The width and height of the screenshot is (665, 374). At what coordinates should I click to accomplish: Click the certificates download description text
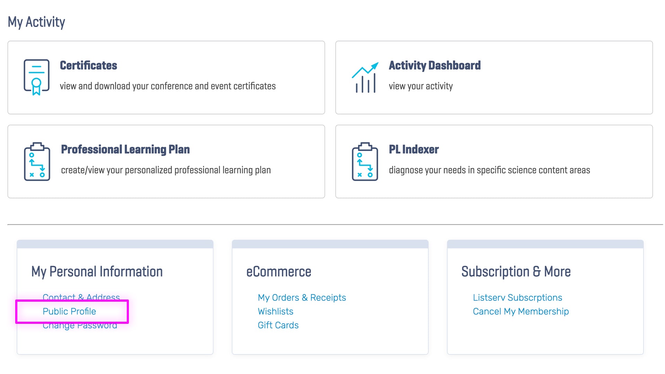coord(168,86)
